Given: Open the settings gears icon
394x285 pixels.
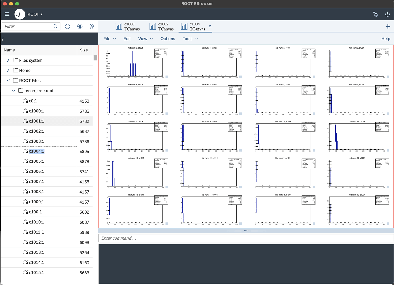Looking at the screenshot, I should coord(375,14).
